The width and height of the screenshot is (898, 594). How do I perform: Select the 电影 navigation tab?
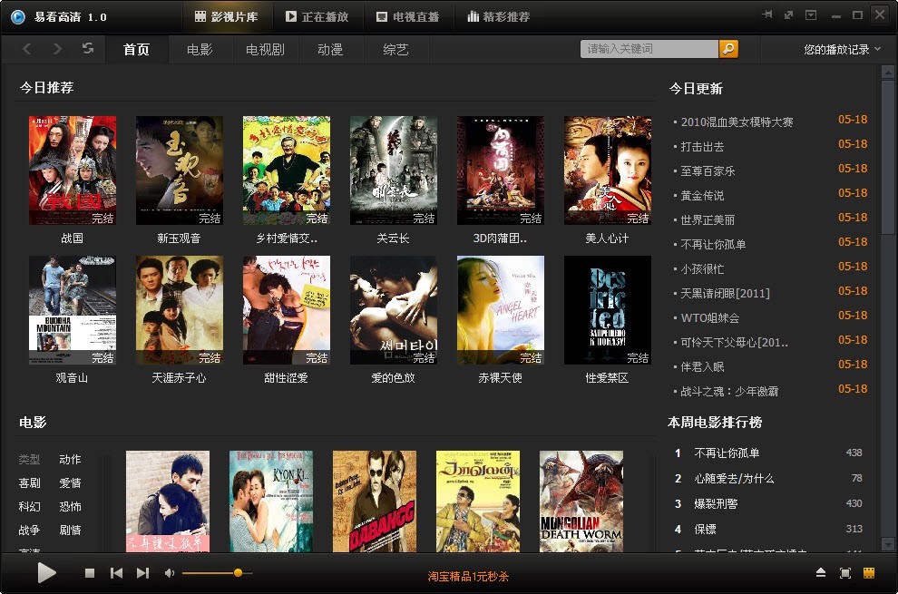click(200, 49)
